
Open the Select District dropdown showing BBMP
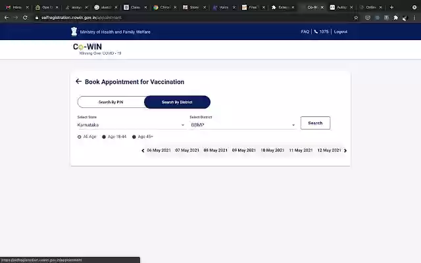[243, 125]
